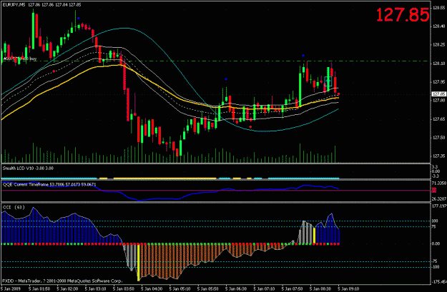Screen dimensions: 447x292
Task: Select the Stealth LCD V10 indicator label
Action: (28, 168)
